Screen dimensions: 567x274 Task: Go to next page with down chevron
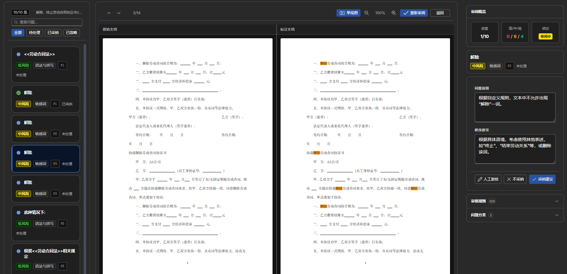click(119, 13)
